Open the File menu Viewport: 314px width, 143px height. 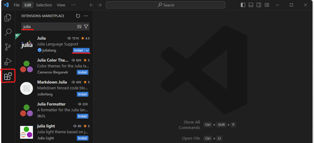[x=17, y=5]
